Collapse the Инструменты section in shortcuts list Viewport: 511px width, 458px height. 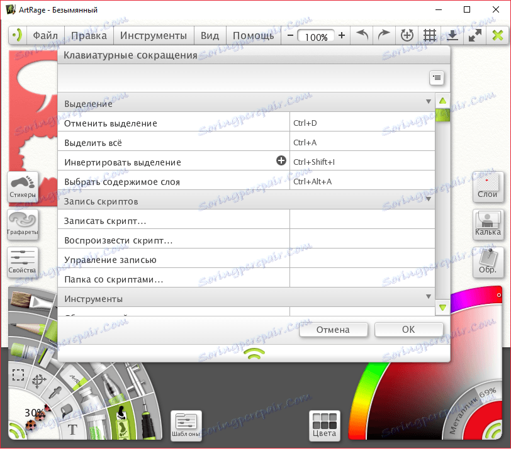428,296
